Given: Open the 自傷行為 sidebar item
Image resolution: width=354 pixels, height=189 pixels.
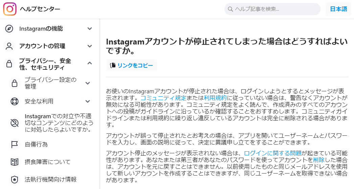Looking at the screenshot, I should [x=36, y=145].
